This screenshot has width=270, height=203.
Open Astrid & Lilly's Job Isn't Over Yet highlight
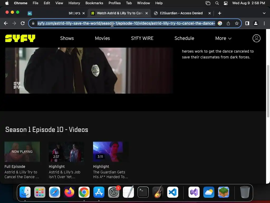coord(65,174)
